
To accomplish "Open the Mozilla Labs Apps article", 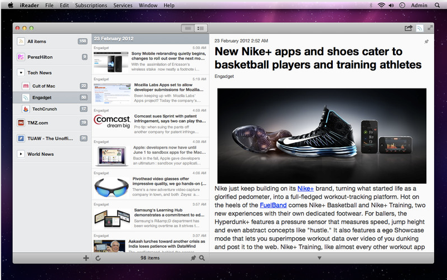I will click(x=150, y=91).
